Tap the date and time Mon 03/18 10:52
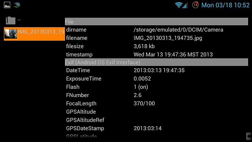Image resolution: width=252 pixels, height=142 pixels. point(225,5)
